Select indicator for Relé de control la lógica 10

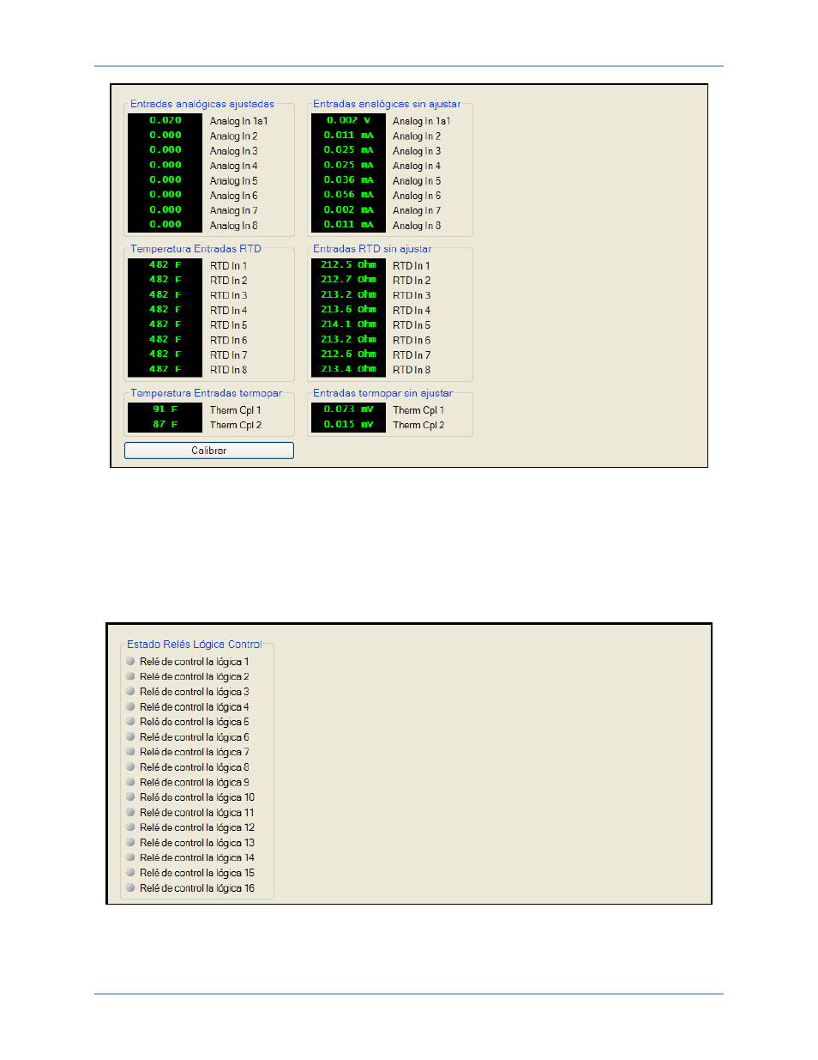coord(130,797)
